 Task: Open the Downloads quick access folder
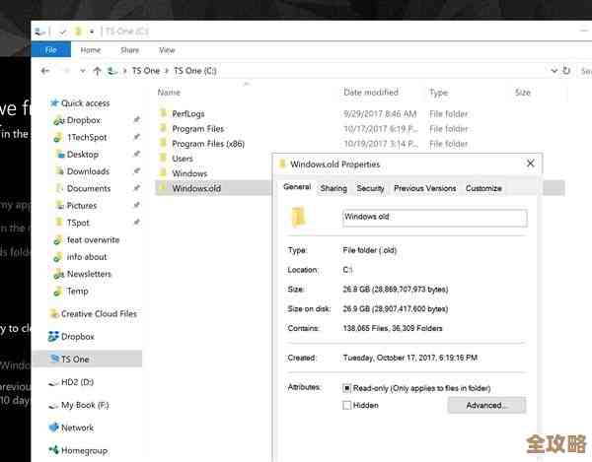88,171
